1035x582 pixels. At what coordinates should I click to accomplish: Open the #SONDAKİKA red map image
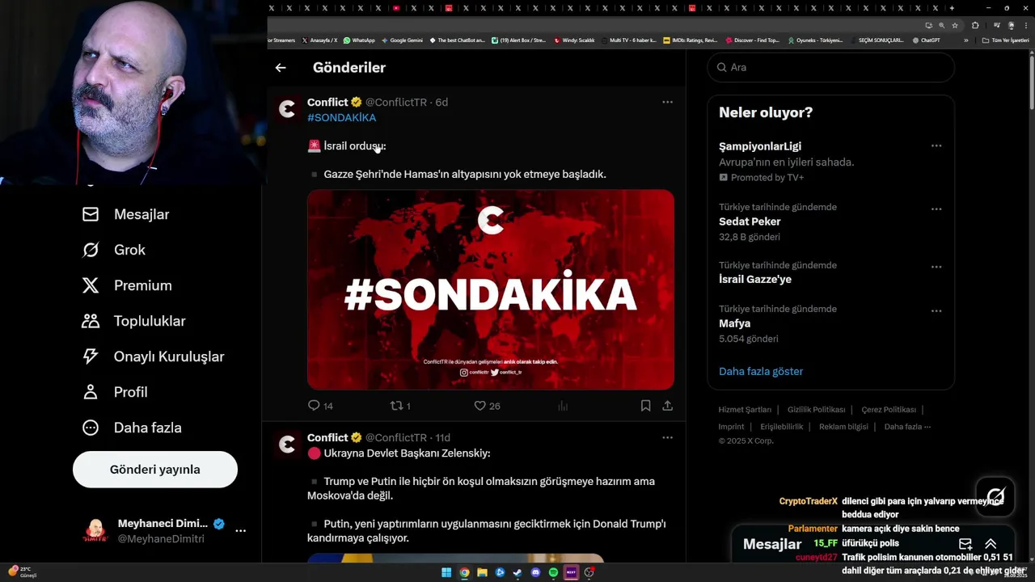(x=491, y=289)
